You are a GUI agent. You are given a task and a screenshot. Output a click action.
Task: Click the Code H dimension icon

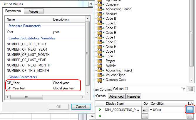(x=100, y=47)
